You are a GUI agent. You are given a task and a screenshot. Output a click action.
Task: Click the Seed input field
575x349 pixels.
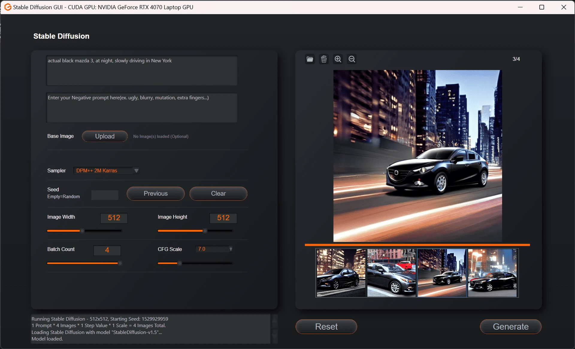105,195
